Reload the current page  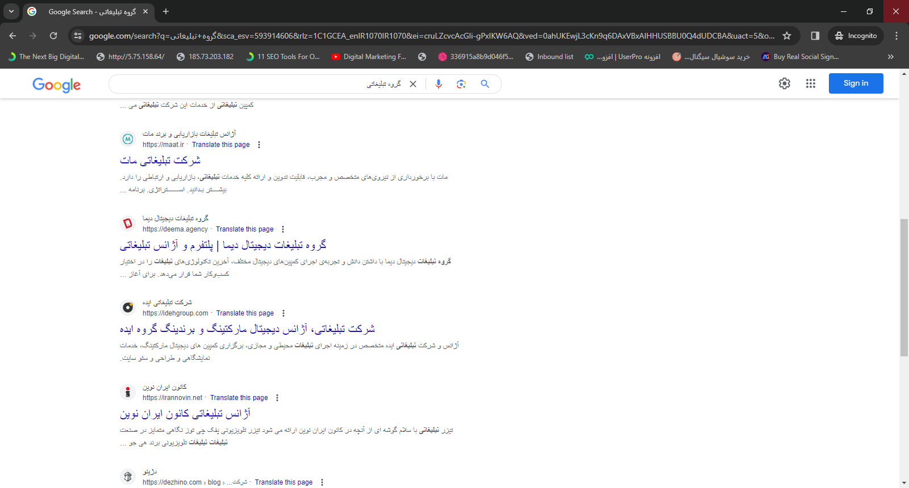coord(53,36)
